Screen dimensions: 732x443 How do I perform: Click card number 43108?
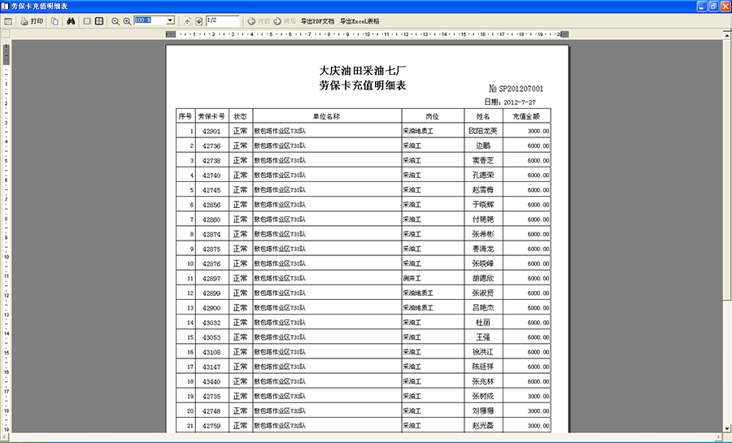211,352
